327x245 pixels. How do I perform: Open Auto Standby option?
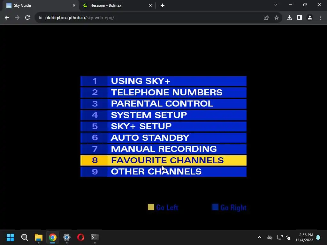pos(163,138)
